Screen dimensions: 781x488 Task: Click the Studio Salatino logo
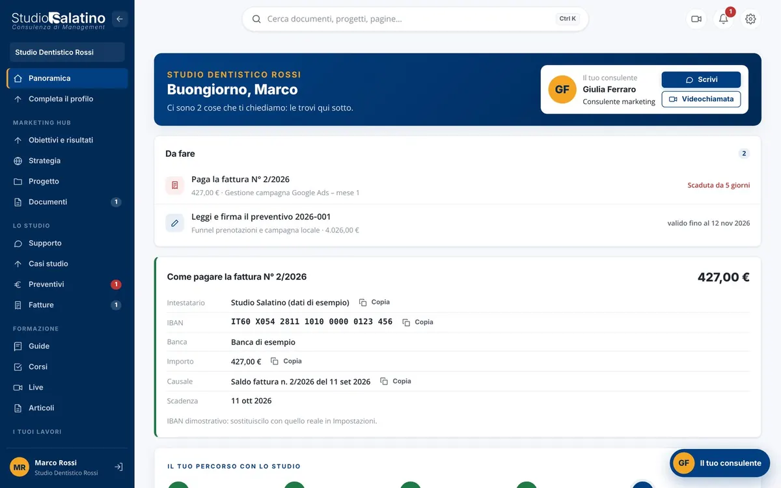[x=59, y=20]
